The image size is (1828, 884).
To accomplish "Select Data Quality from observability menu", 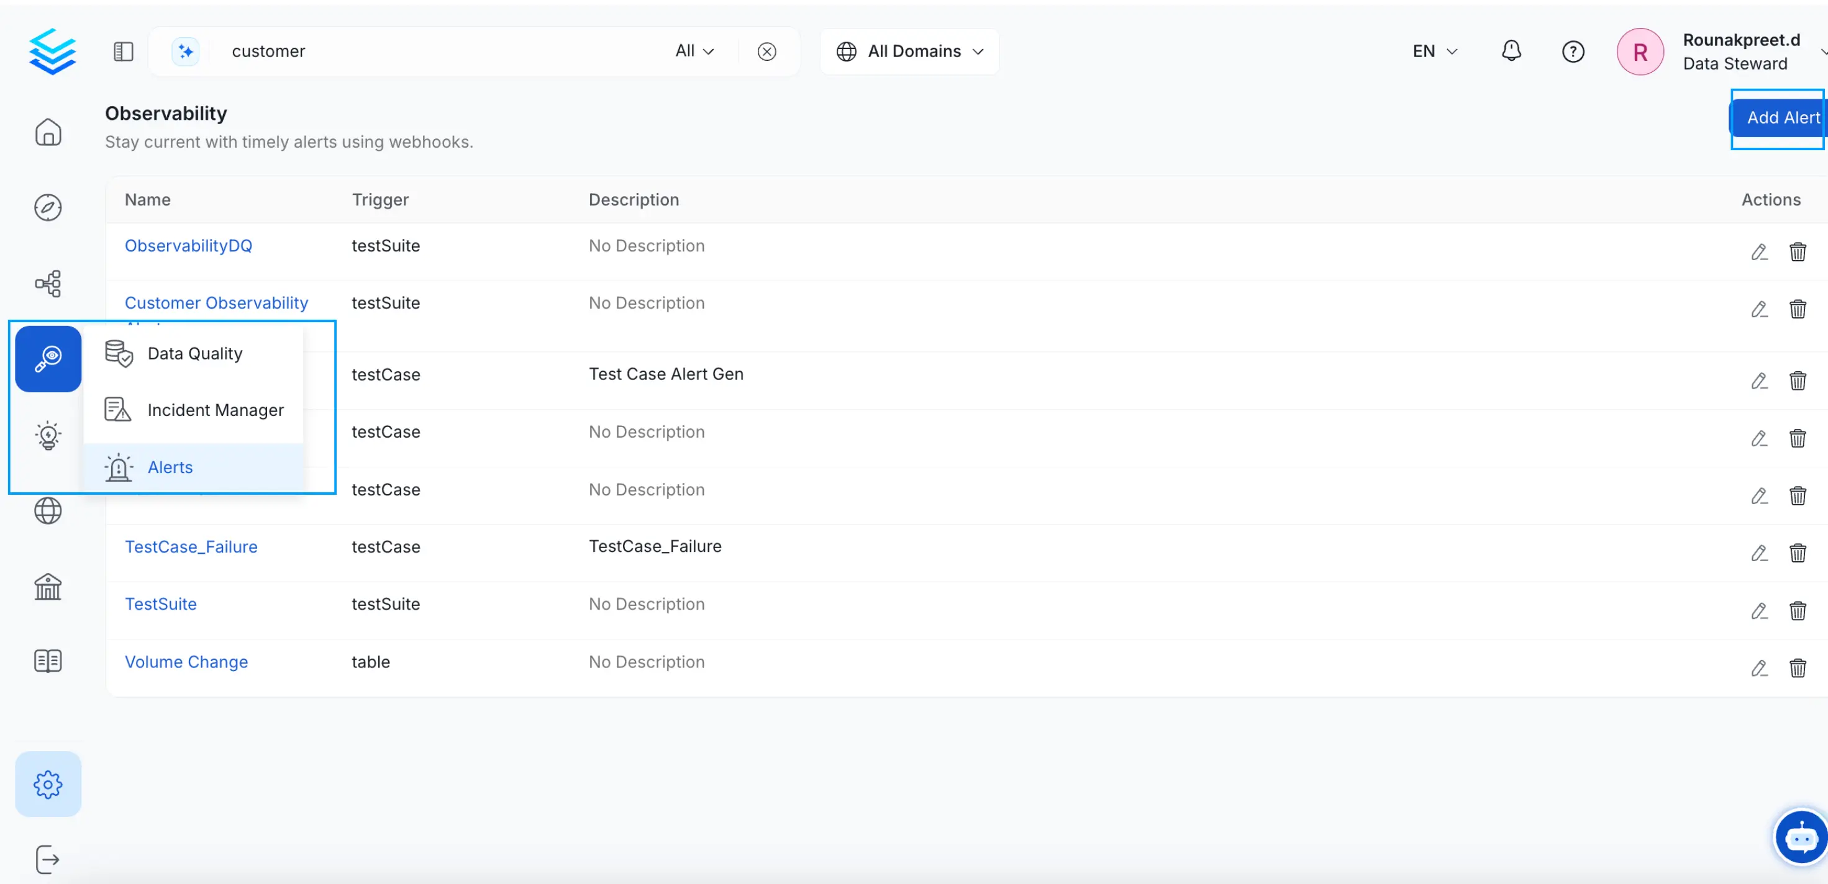I will click(x=194, y=353).
